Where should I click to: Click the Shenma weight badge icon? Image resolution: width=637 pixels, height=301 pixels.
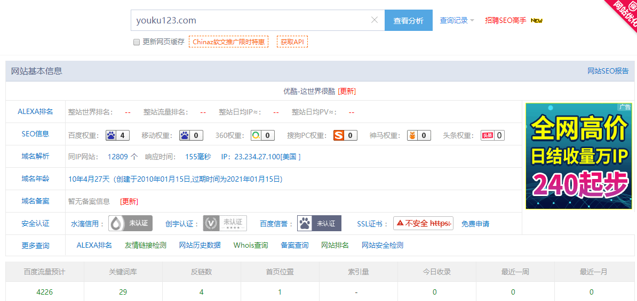pos(419,135)
